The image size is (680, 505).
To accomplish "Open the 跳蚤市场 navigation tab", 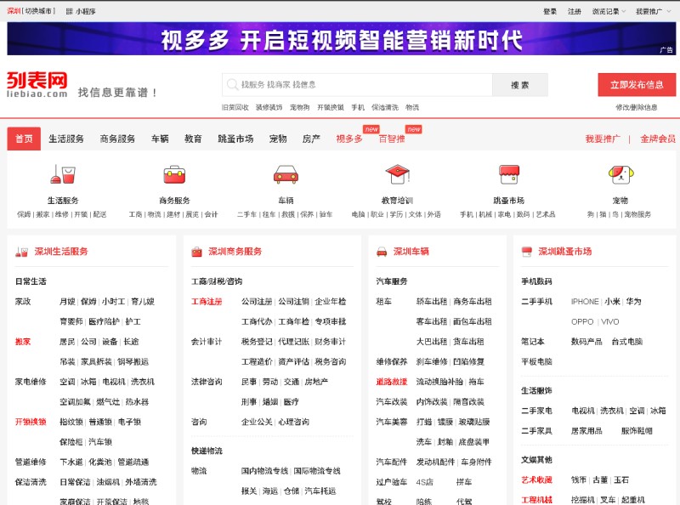I will point(235,139).
